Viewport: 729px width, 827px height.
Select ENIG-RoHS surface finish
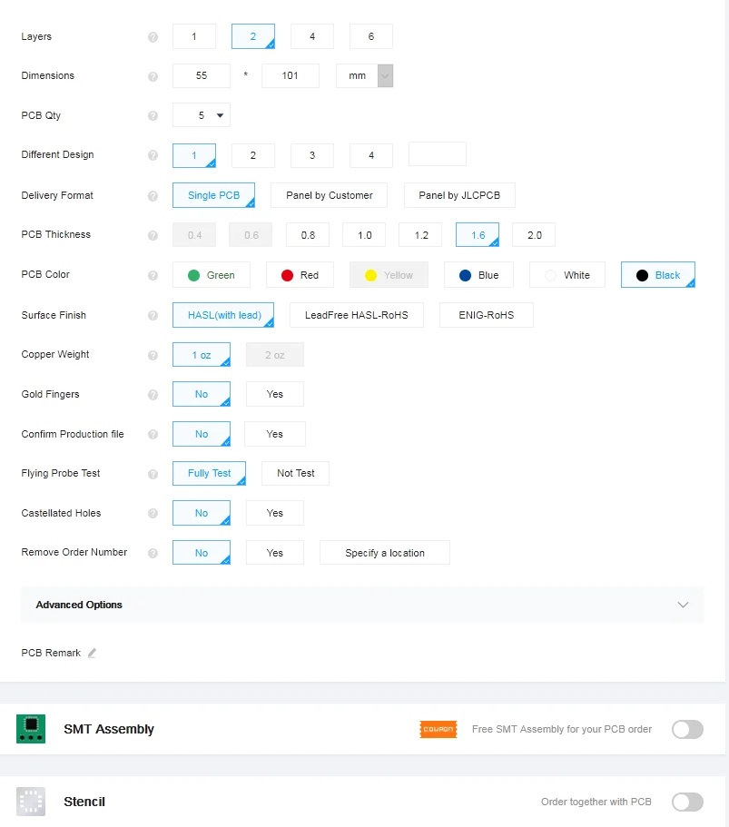486,315
